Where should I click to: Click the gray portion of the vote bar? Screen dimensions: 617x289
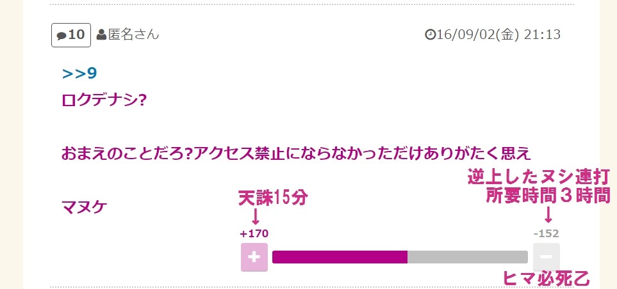[467, 257]
